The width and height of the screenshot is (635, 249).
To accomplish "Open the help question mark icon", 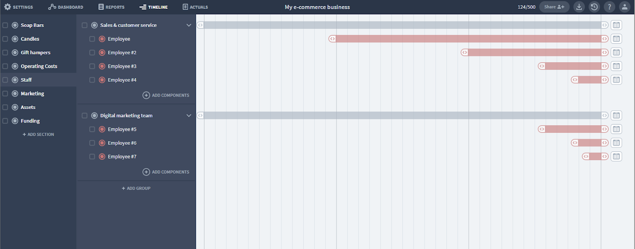I will (x=610, y=7).
